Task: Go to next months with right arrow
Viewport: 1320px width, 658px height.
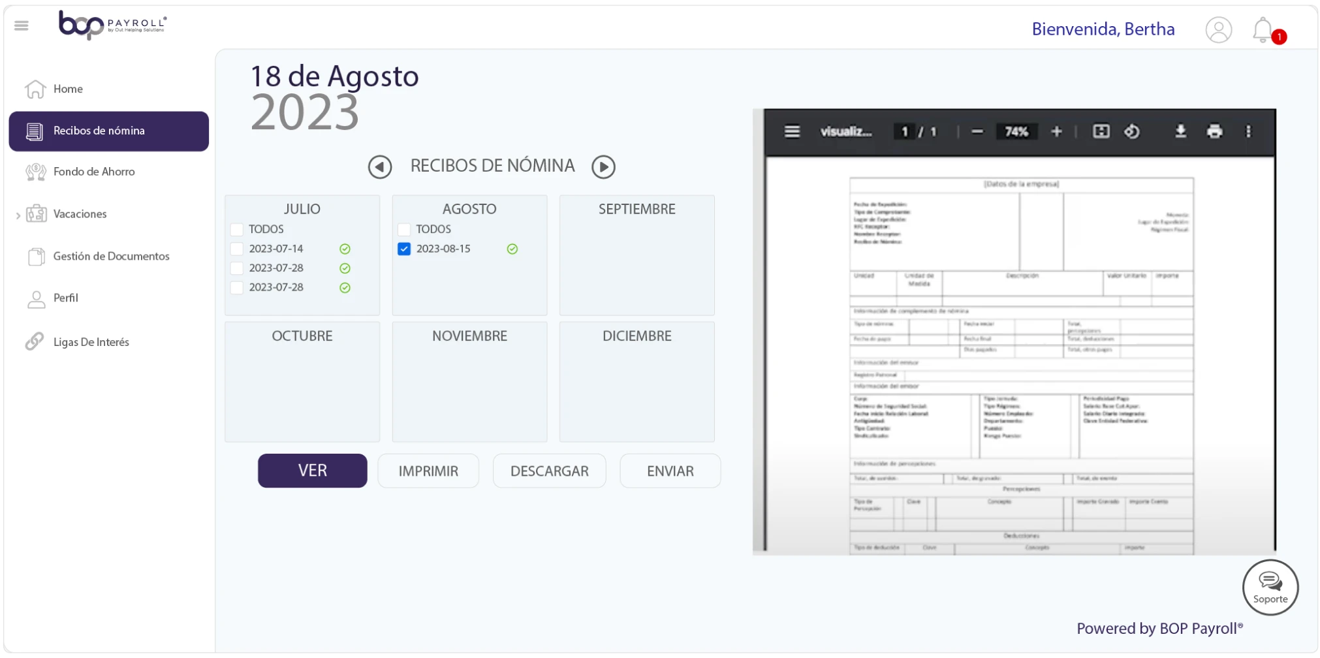Action: pyautogui.click(x=603, y=167)
